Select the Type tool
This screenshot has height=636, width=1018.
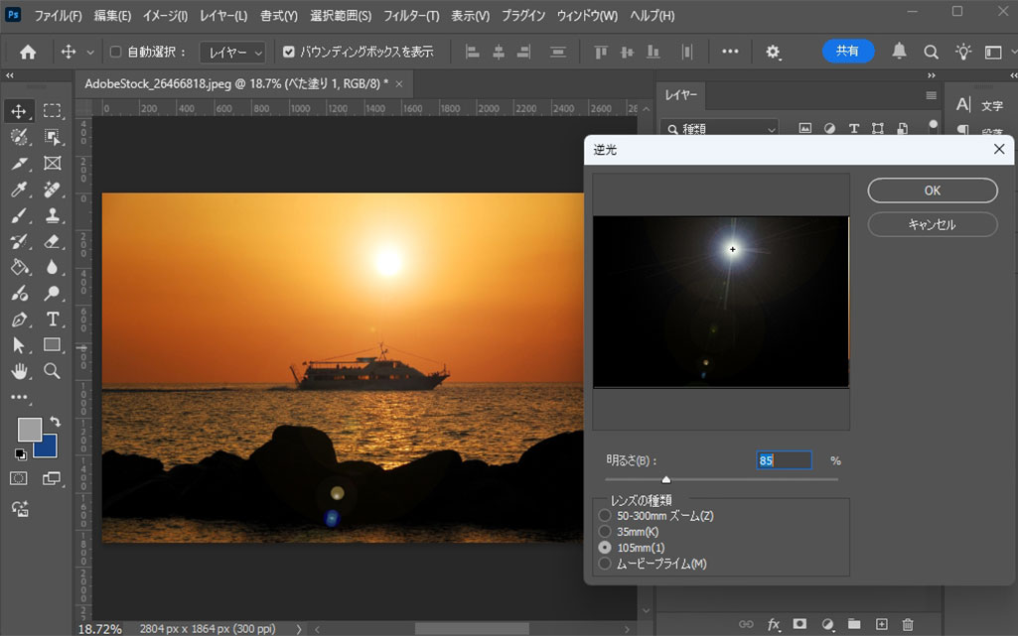tap(53, 319)
